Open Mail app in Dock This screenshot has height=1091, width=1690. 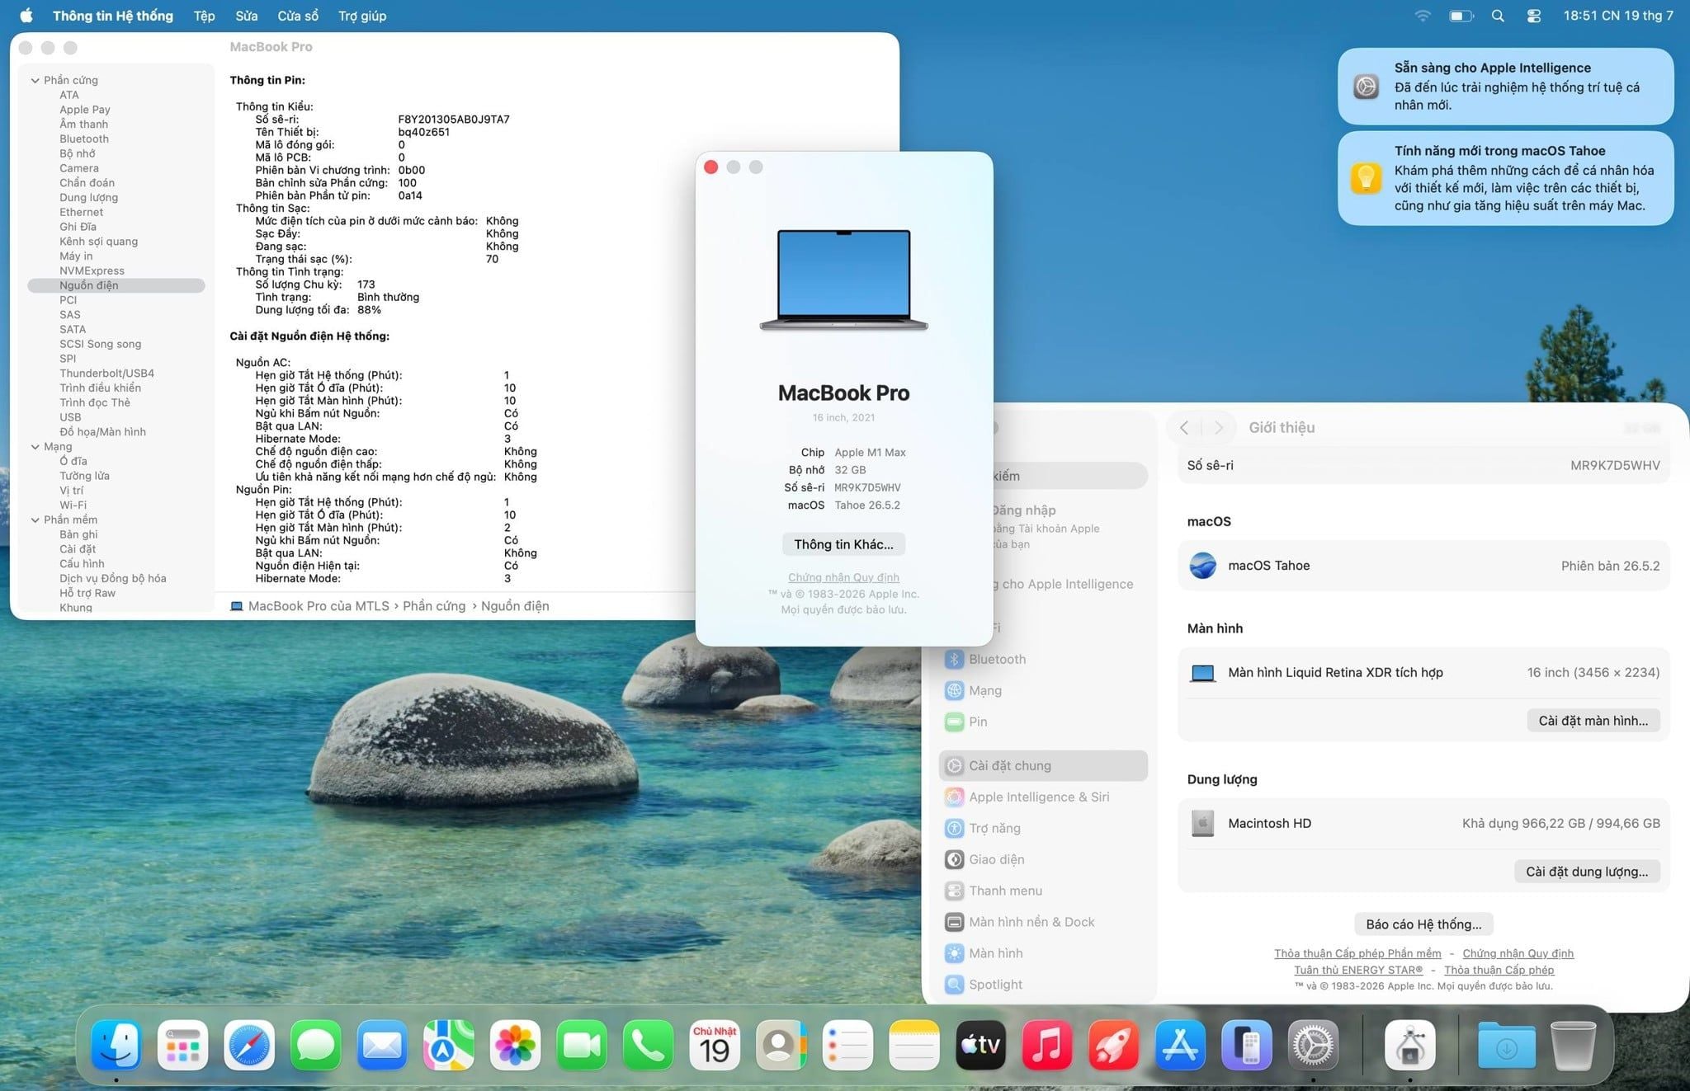pos(382,1046)
